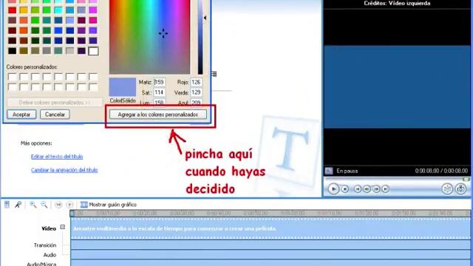This screenshot has height=266, width=473.
Task: Click the Matiz value field
Action: point(160,82)
